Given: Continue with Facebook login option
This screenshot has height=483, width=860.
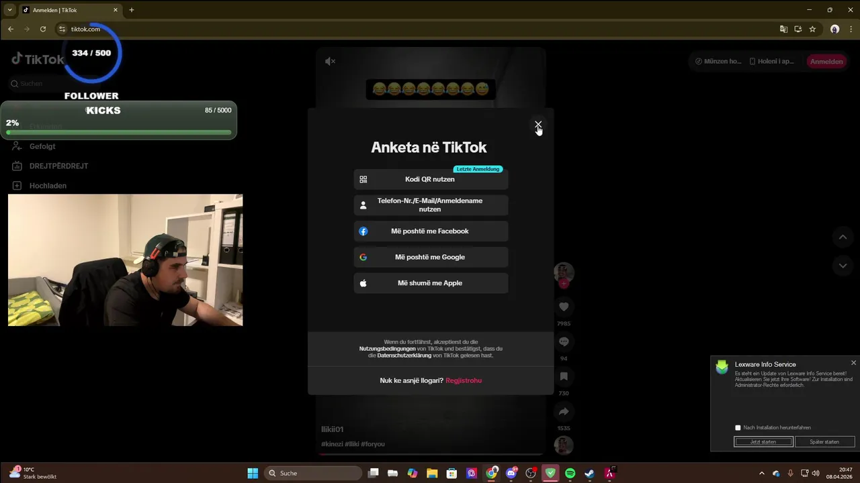Looking at the screenshot, I should 431,231.
